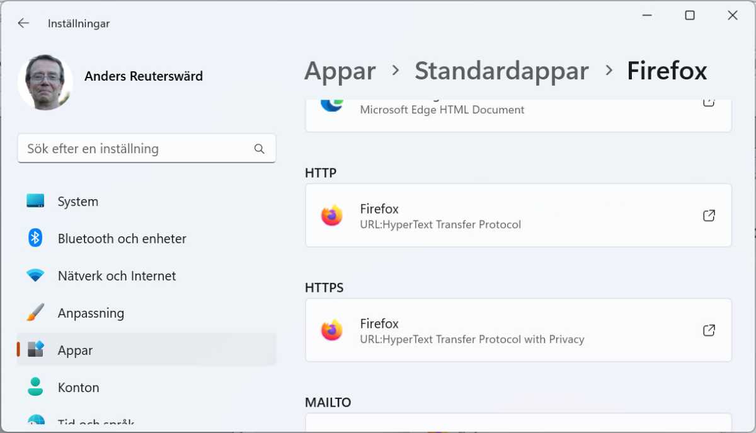Navigate to Konton settings

click(x=78, y=388)
